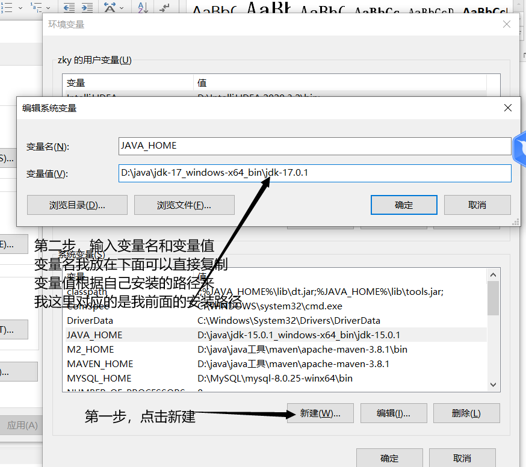This screenshot has height=467, width=526.
Task: Expand the multilevel list dropdown arrow
Action: (x=48, y=7)
